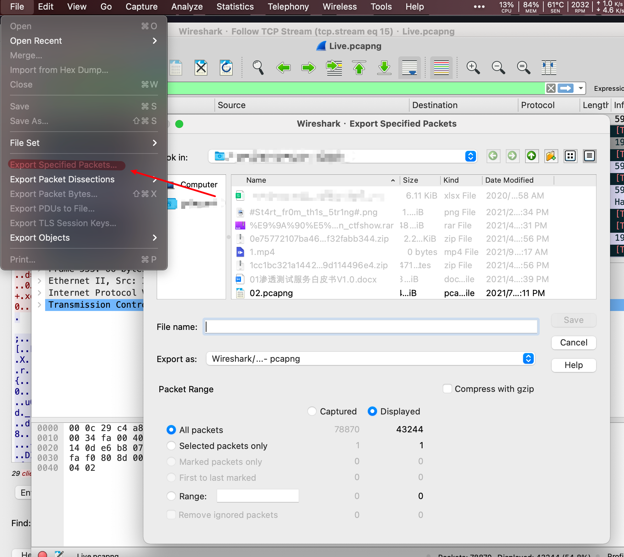Expand Transmission Control tree row
This screenshot has height=557, width=624.
click(39, 305)
